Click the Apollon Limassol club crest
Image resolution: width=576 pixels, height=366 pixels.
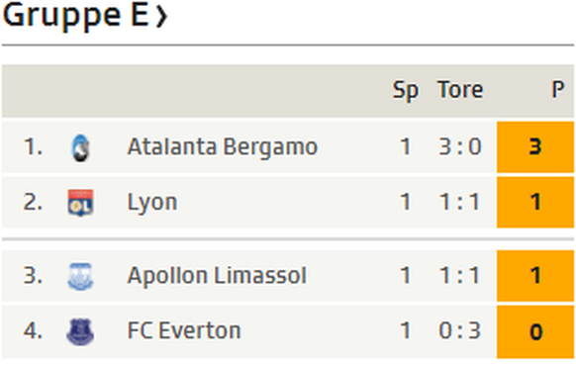[80, 276]
